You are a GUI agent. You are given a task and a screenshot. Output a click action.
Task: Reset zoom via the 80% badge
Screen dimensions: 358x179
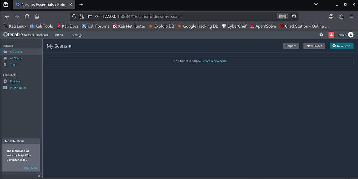point(282,16)
